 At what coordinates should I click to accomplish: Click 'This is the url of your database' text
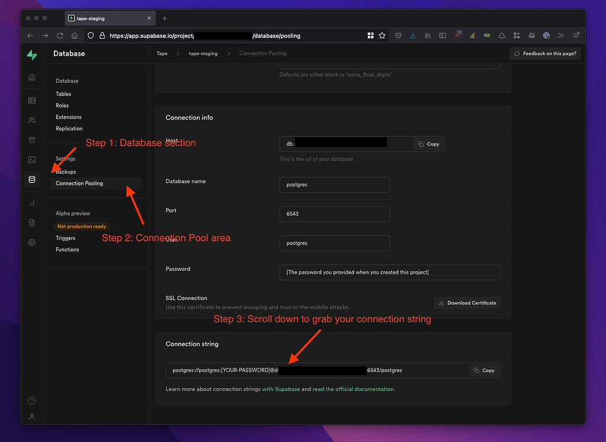[316, 159]
